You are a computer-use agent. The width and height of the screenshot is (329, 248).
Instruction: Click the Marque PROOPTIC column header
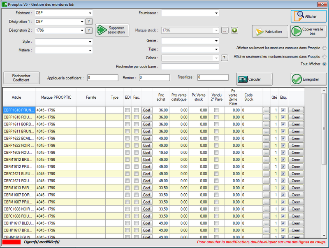tap(56, 97)
